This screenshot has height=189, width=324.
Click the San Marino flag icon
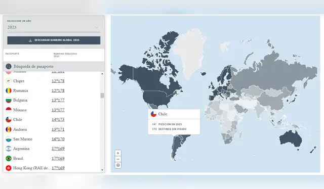[9, 139]
